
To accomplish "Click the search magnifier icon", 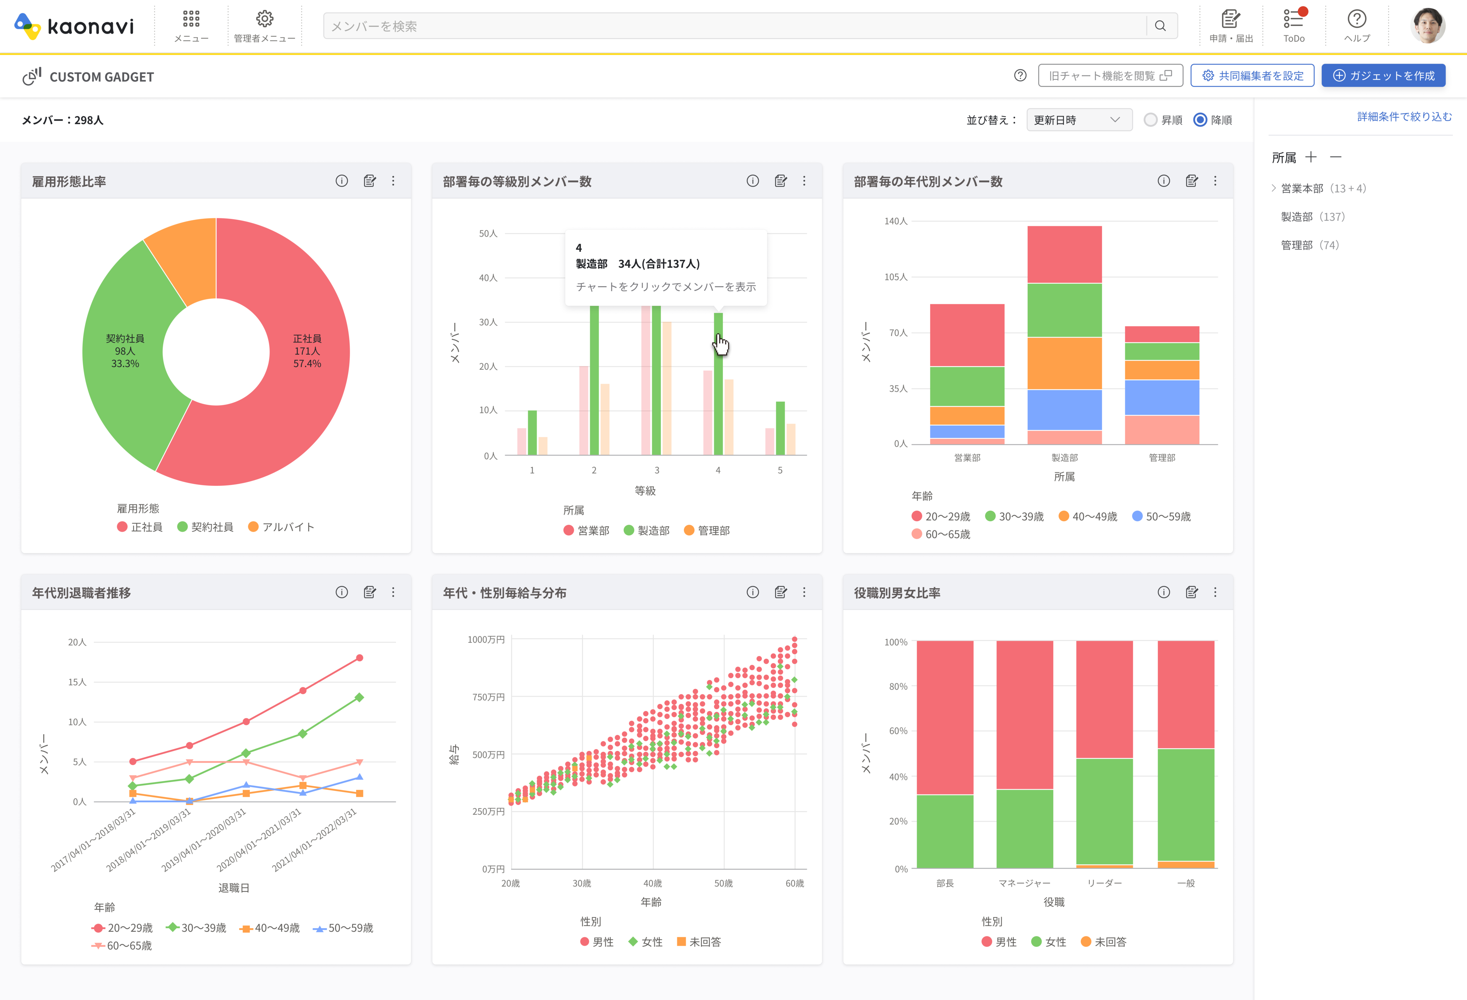I will tap(1160, 26).
